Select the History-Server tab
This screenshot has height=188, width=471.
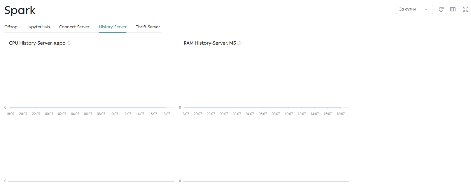tap(113, 27)
